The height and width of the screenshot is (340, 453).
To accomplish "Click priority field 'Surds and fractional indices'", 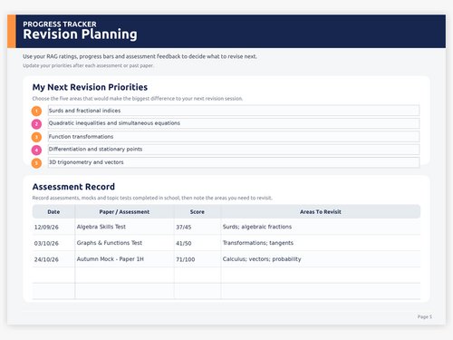I will [234, 111].
